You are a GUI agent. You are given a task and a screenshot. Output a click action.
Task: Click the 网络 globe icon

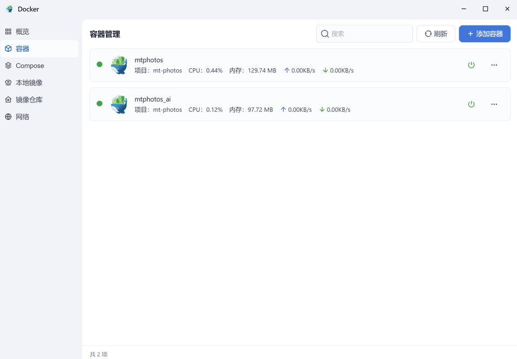pyautogui.click(x=8, y=117)
